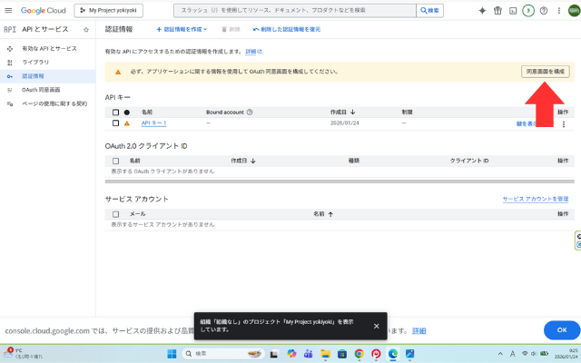
Task: Select all API keys header checkbox
Action: (x=115, y=112)
